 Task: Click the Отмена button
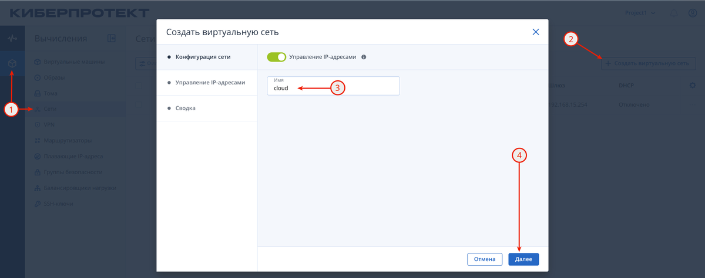(485, 259)
